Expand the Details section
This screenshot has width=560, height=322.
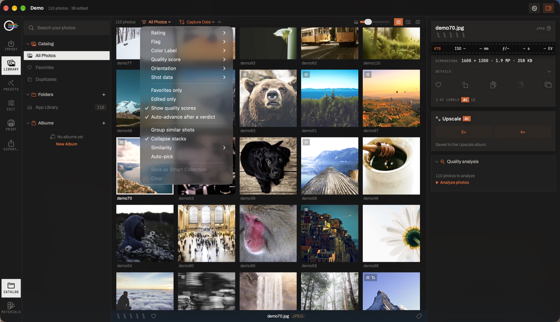tap(493, 71)
